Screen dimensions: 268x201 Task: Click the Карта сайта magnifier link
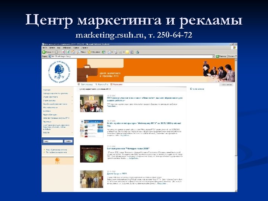point(102,84)
